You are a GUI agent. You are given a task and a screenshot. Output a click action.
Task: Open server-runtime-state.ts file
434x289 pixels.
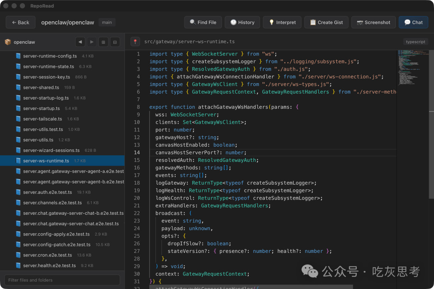point(62,66)
